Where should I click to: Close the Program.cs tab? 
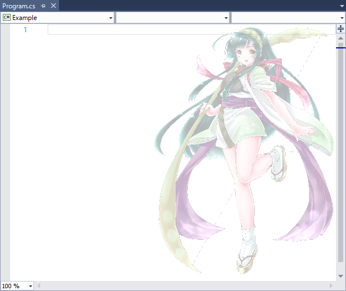point(53,6)
